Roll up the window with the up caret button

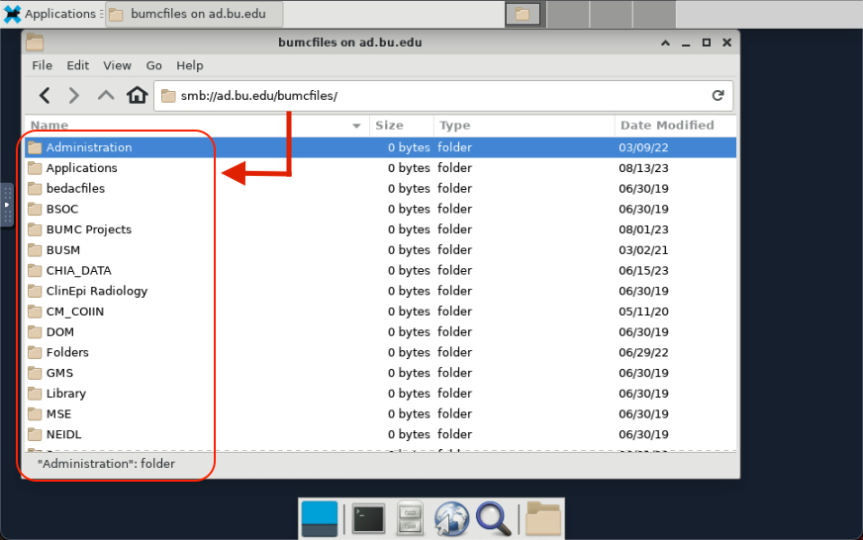[x=665, y=43]
